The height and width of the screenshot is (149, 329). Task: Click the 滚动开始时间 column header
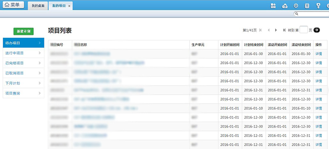click(277, 45)
